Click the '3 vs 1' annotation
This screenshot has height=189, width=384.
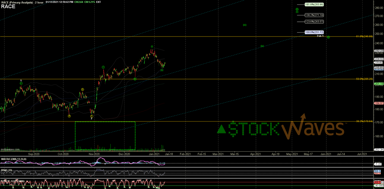point(320,36)
